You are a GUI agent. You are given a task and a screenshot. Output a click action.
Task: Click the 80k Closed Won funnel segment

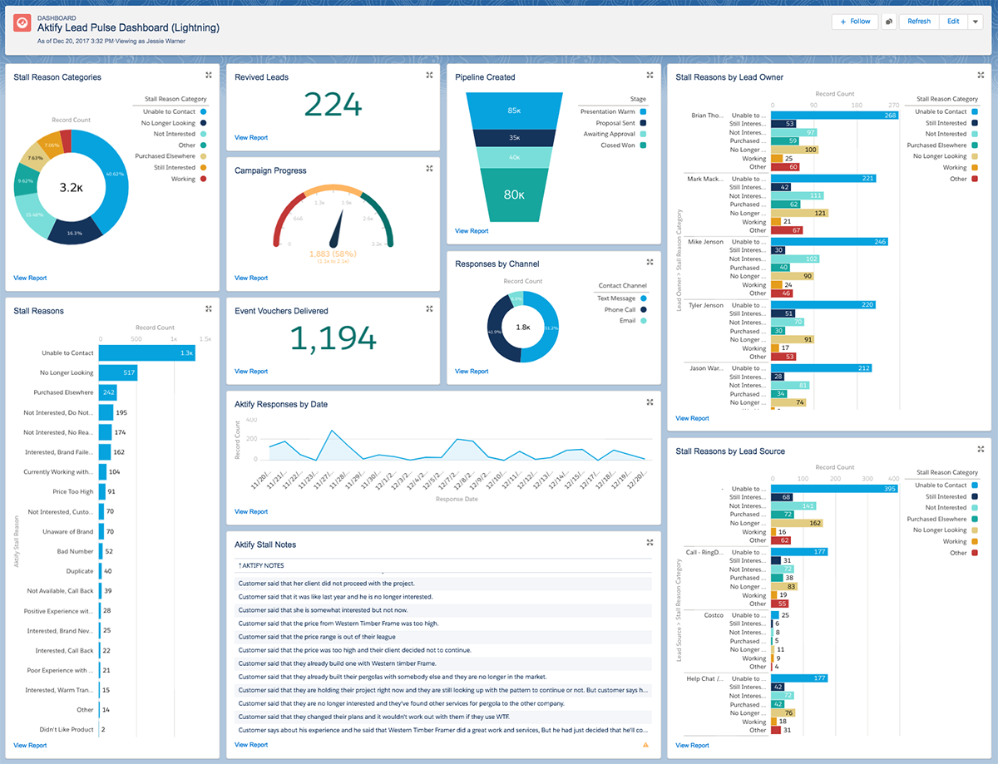coord(513,195)
